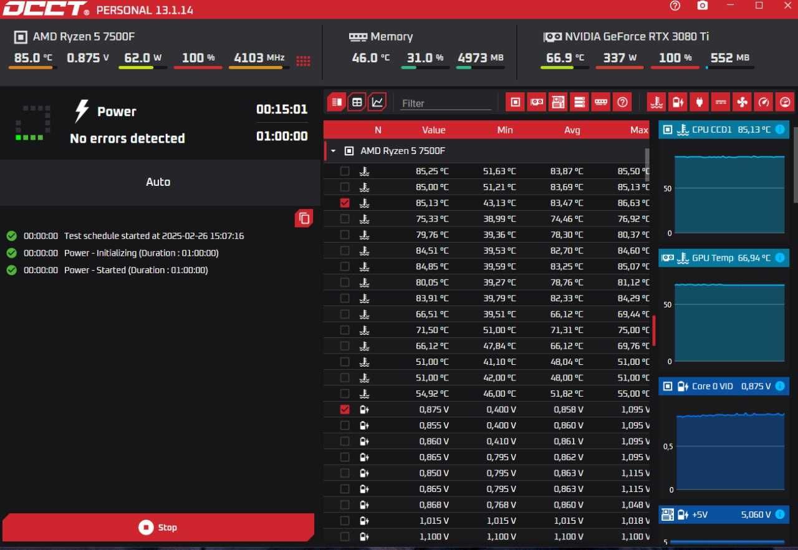Filter sensors by memory module icon
Viewport: 798px width, 550px height.
[x=601, y=102]
